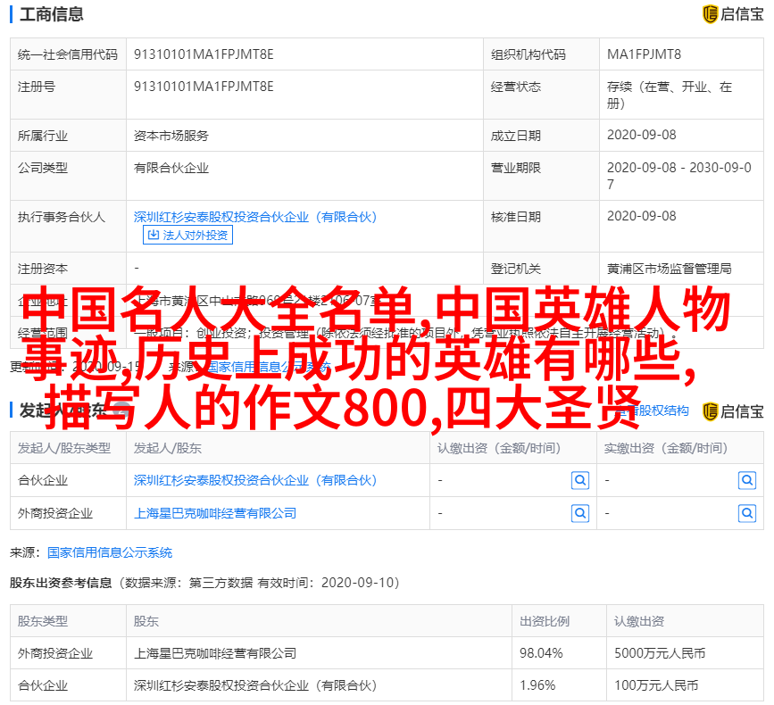This screenshot has width=774, height=705.
Task: Open 上海星巴克咖啡经营有限公司 link in 发起人/股东 table
Action: (x=215, y=514)
